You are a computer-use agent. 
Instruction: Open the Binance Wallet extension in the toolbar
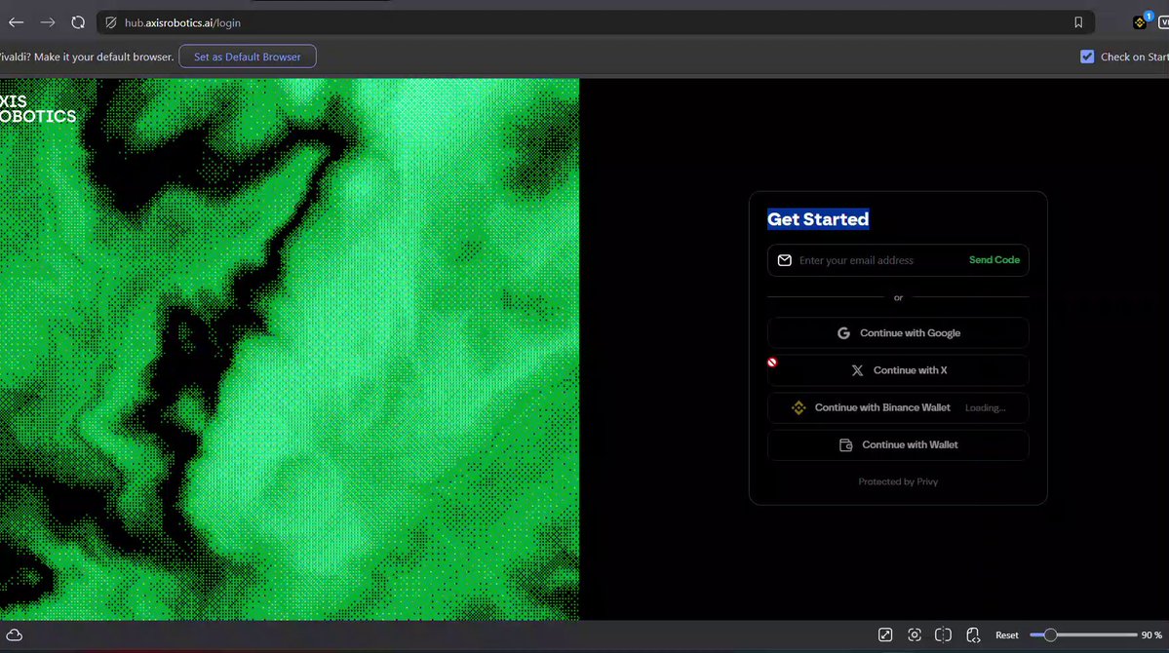click(x=1140, y=22)
